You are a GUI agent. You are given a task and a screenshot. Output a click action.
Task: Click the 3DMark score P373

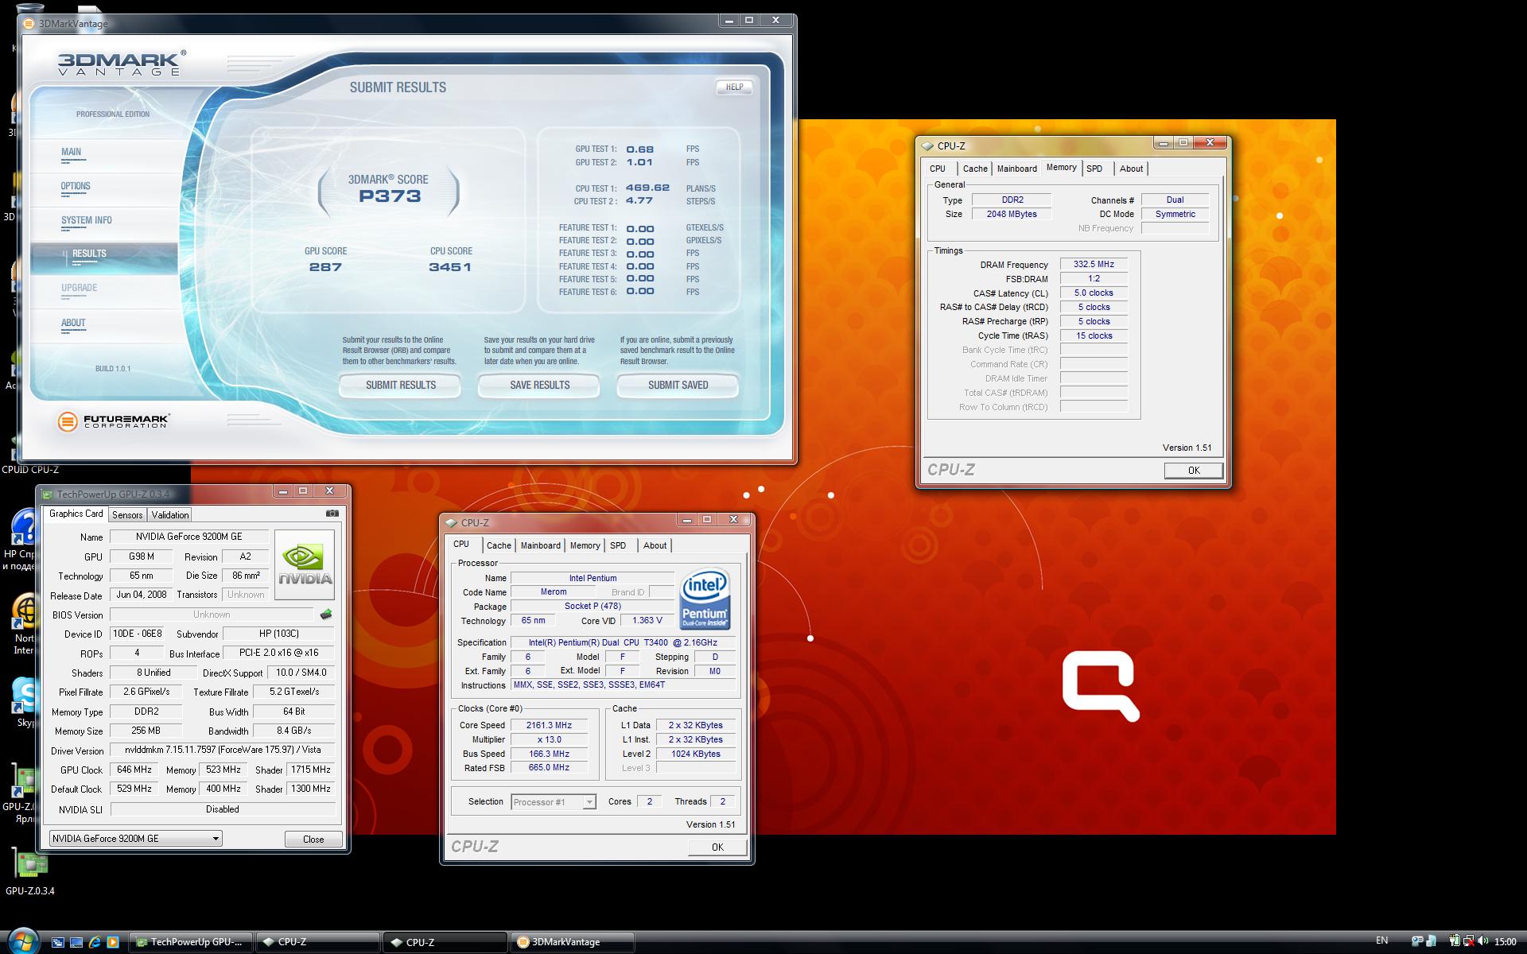pos(389,196)
